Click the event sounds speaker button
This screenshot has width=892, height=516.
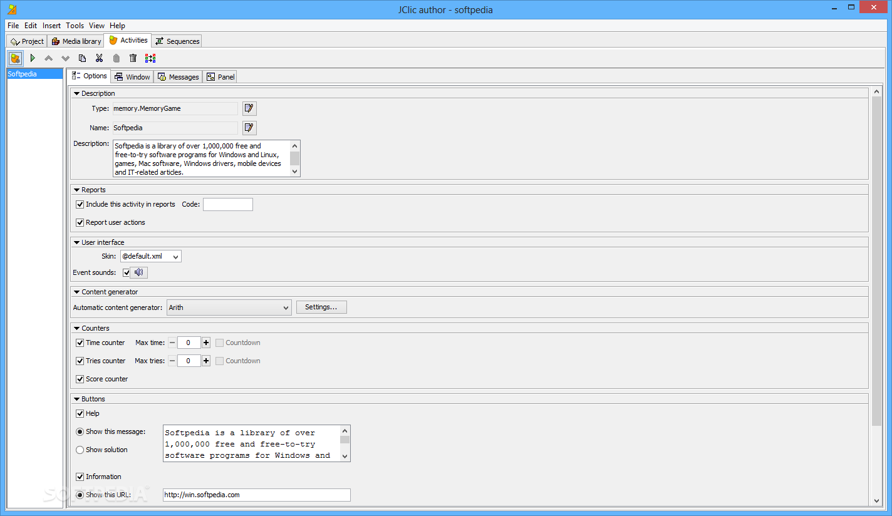[x=139, y=272]
